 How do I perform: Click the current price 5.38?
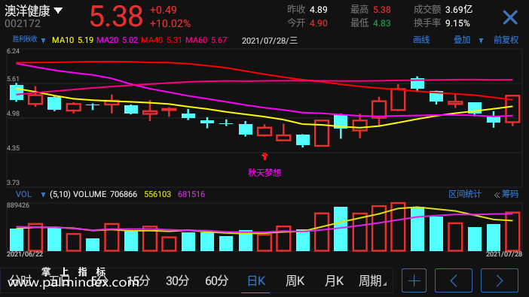(116, 17)
